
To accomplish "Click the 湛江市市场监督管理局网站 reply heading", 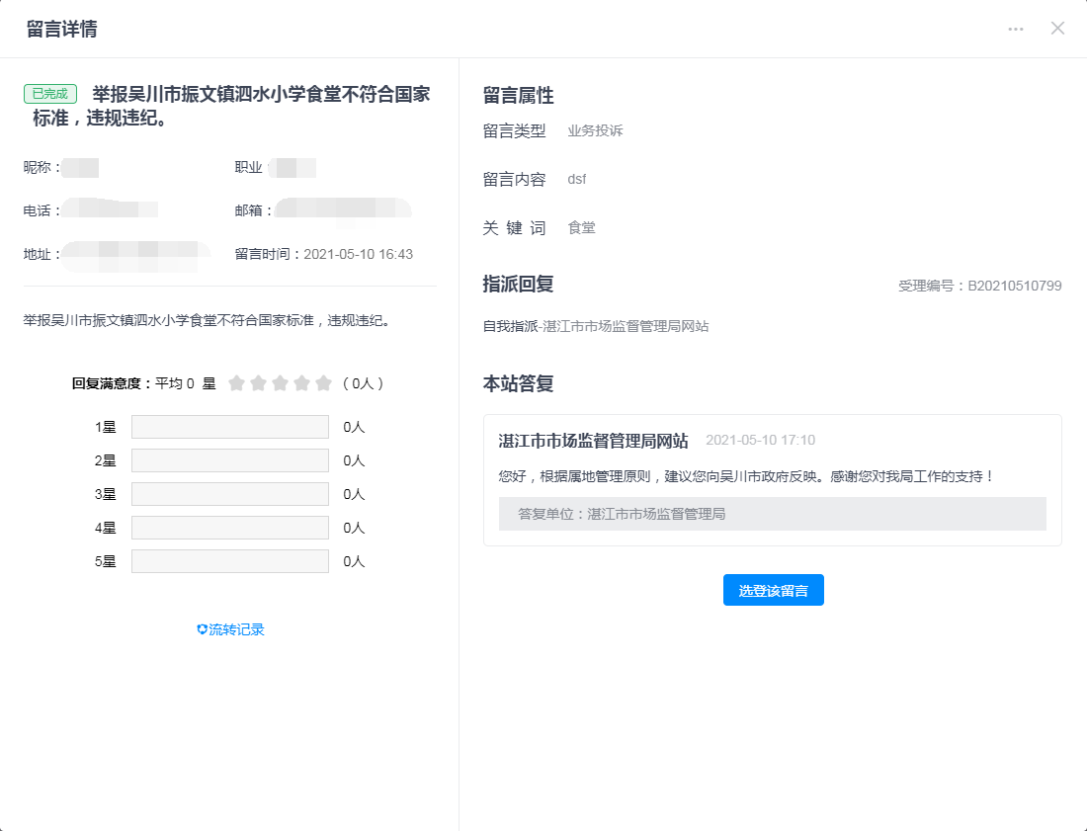I will pos(593,441).
